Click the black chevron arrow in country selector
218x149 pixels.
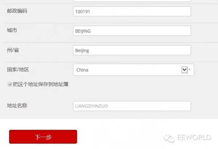pos(184,70)
